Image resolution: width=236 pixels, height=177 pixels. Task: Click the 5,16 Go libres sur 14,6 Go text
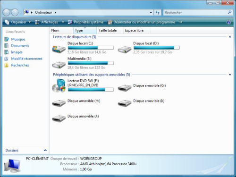click(x=87, y=52)
